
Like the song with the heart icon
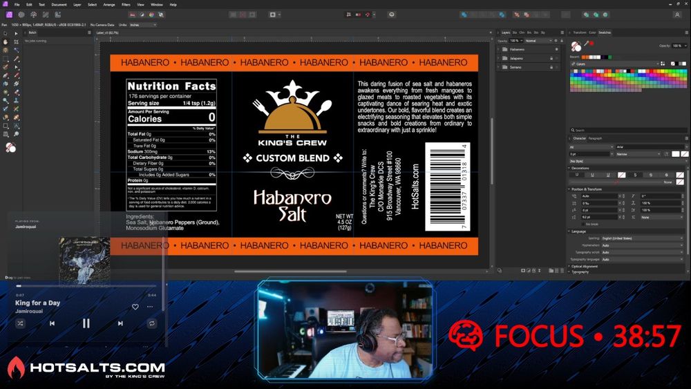click(x=135, y=307)
